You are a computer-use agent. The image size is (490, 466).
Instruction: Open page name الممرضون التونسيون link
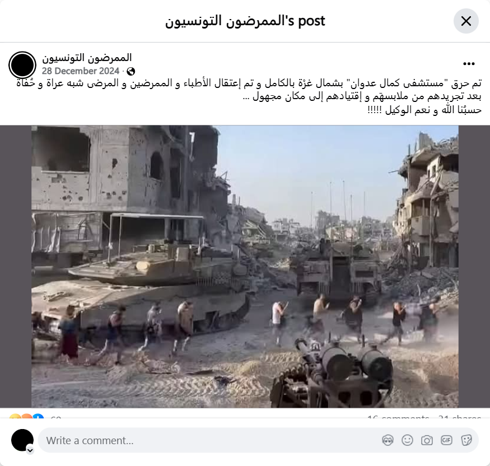click(x=87, y=58)
